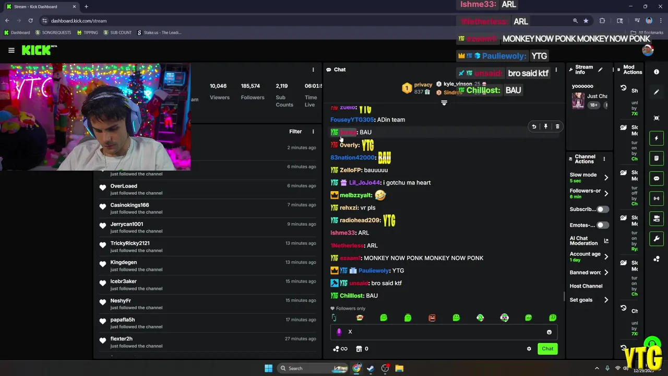Image resolution: width=668 pixels, height=376 pixels.
Task: Send message with the Chat button
Action: tap(547, 349)
